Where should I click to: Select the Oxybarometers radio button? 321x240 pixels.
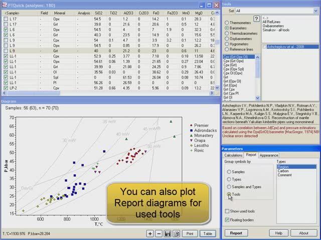tap(227, 38)
